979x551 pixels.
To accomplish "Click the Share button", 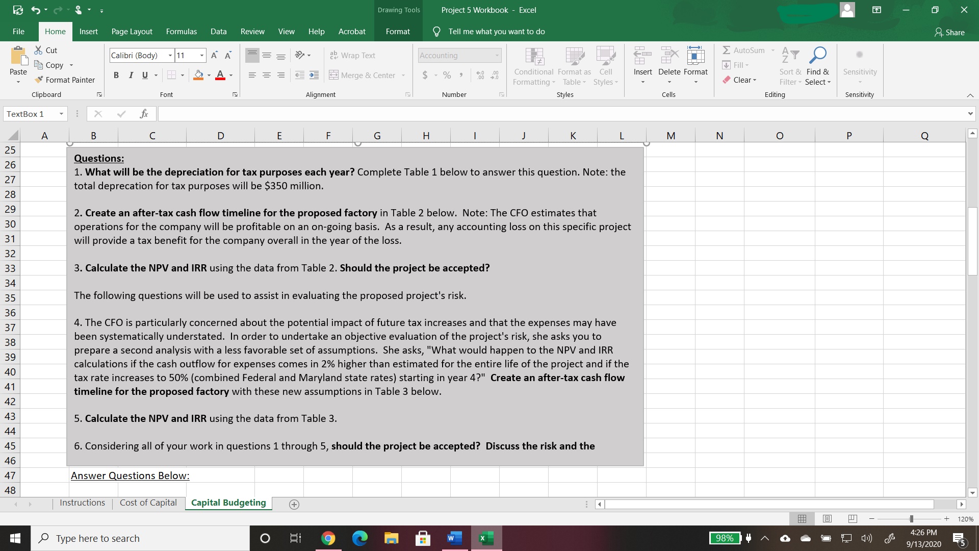I will point(950,32).
